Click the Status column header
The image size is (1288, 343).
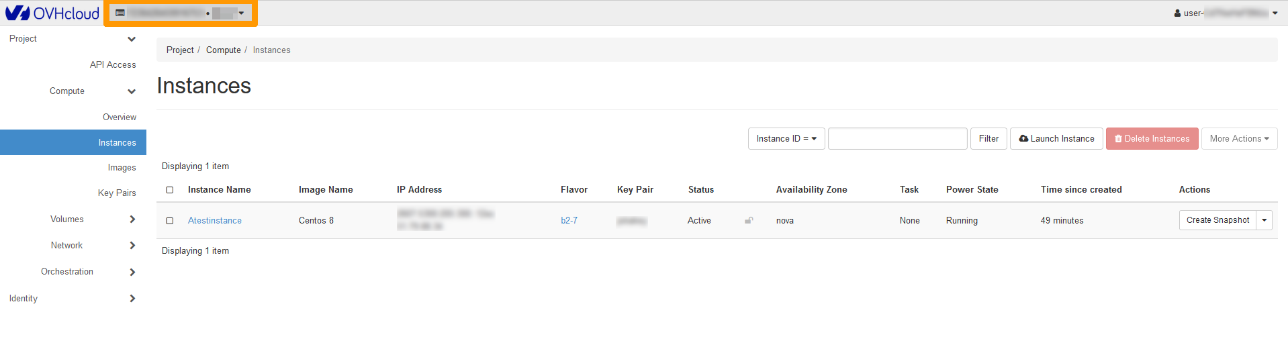point(701,190)
